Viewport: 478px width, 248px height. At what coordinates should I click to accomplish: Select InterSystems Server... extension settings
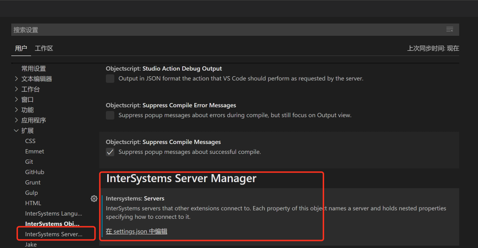(x=54, y=234)
